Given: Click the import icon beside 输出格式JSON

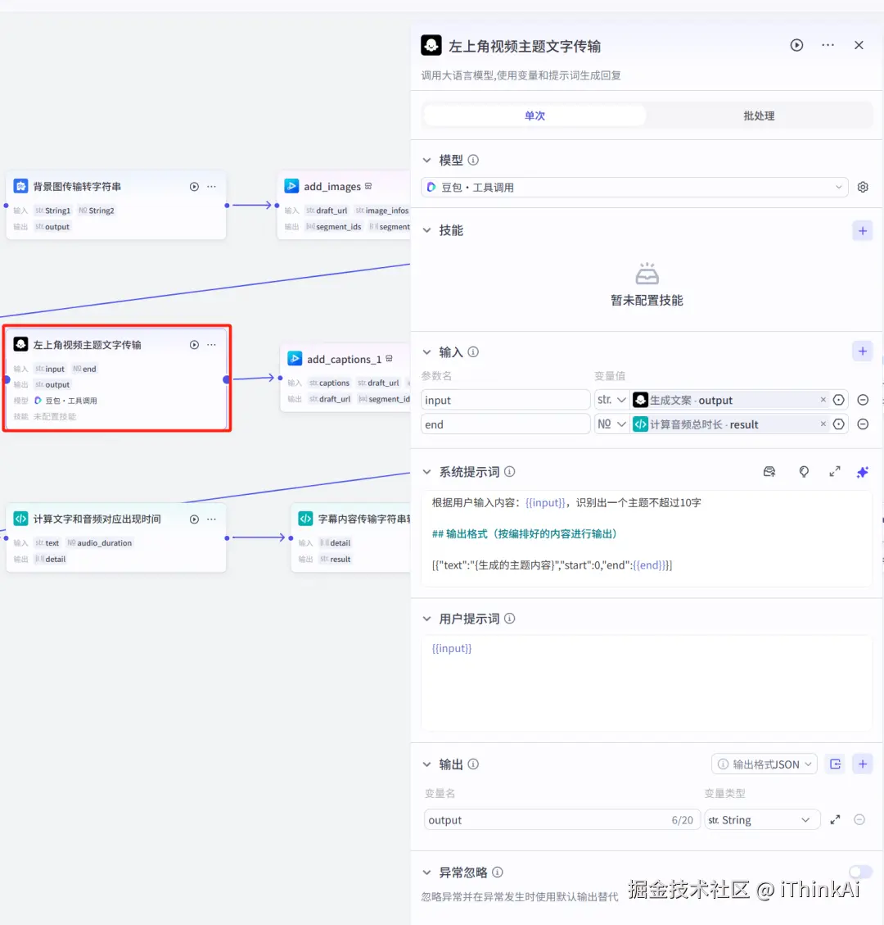Looking at the screenshot, I should click(x=835, y=764).
